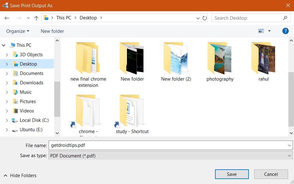Screen dimensions: 294x184
Task: Select the photography folder
Action: 220,62
